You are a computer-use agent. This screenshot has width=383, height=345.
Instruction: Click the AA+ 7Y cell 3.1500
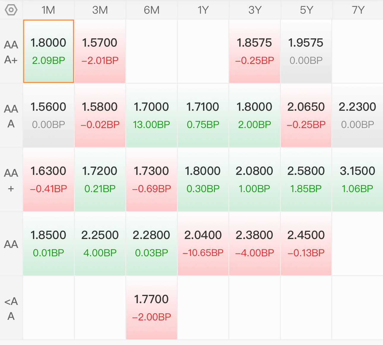point(357,179)
